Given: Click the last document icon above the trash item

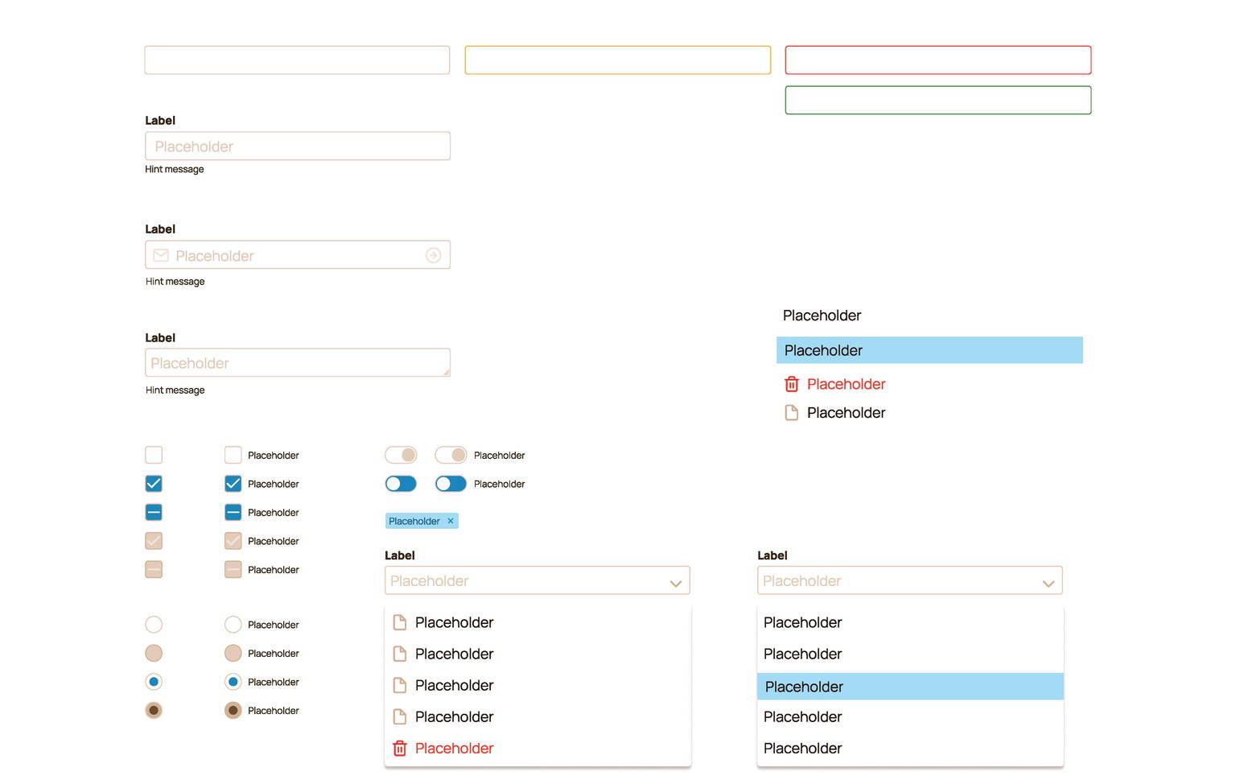Looking at the screenshot, I should coord(400,716).
